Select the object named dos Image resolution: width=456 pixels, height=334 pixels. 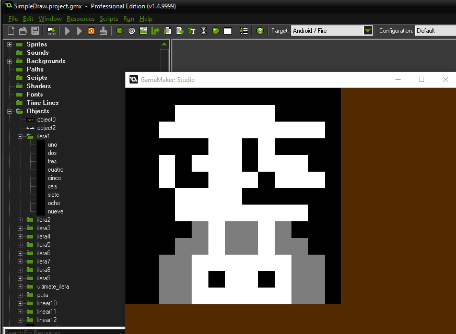(52, 153)
